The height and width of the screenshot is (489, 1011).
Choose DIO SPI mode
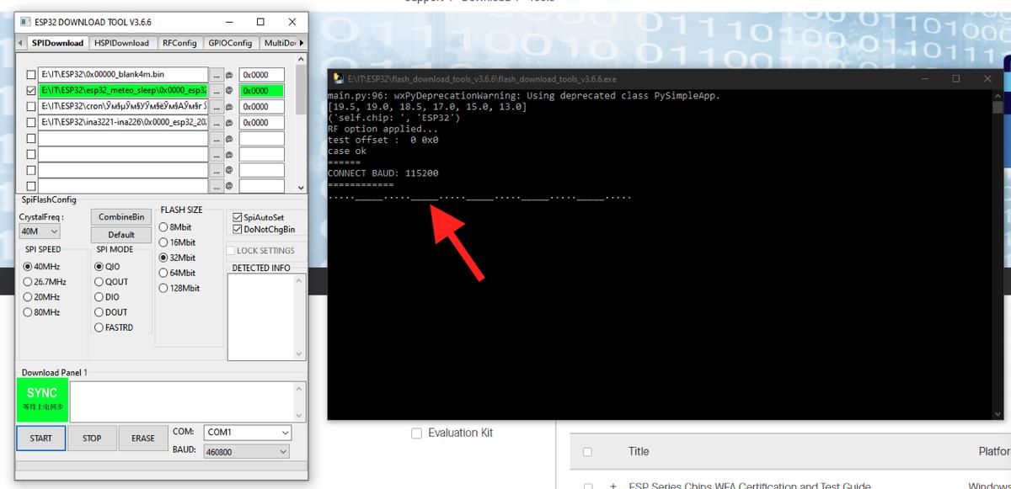point(99,296)
